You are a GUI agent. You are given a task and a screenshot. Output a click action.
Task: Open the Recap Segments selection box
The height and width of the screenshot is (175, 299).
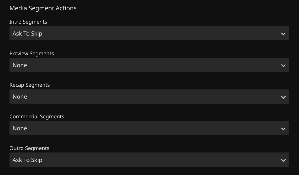149,97
